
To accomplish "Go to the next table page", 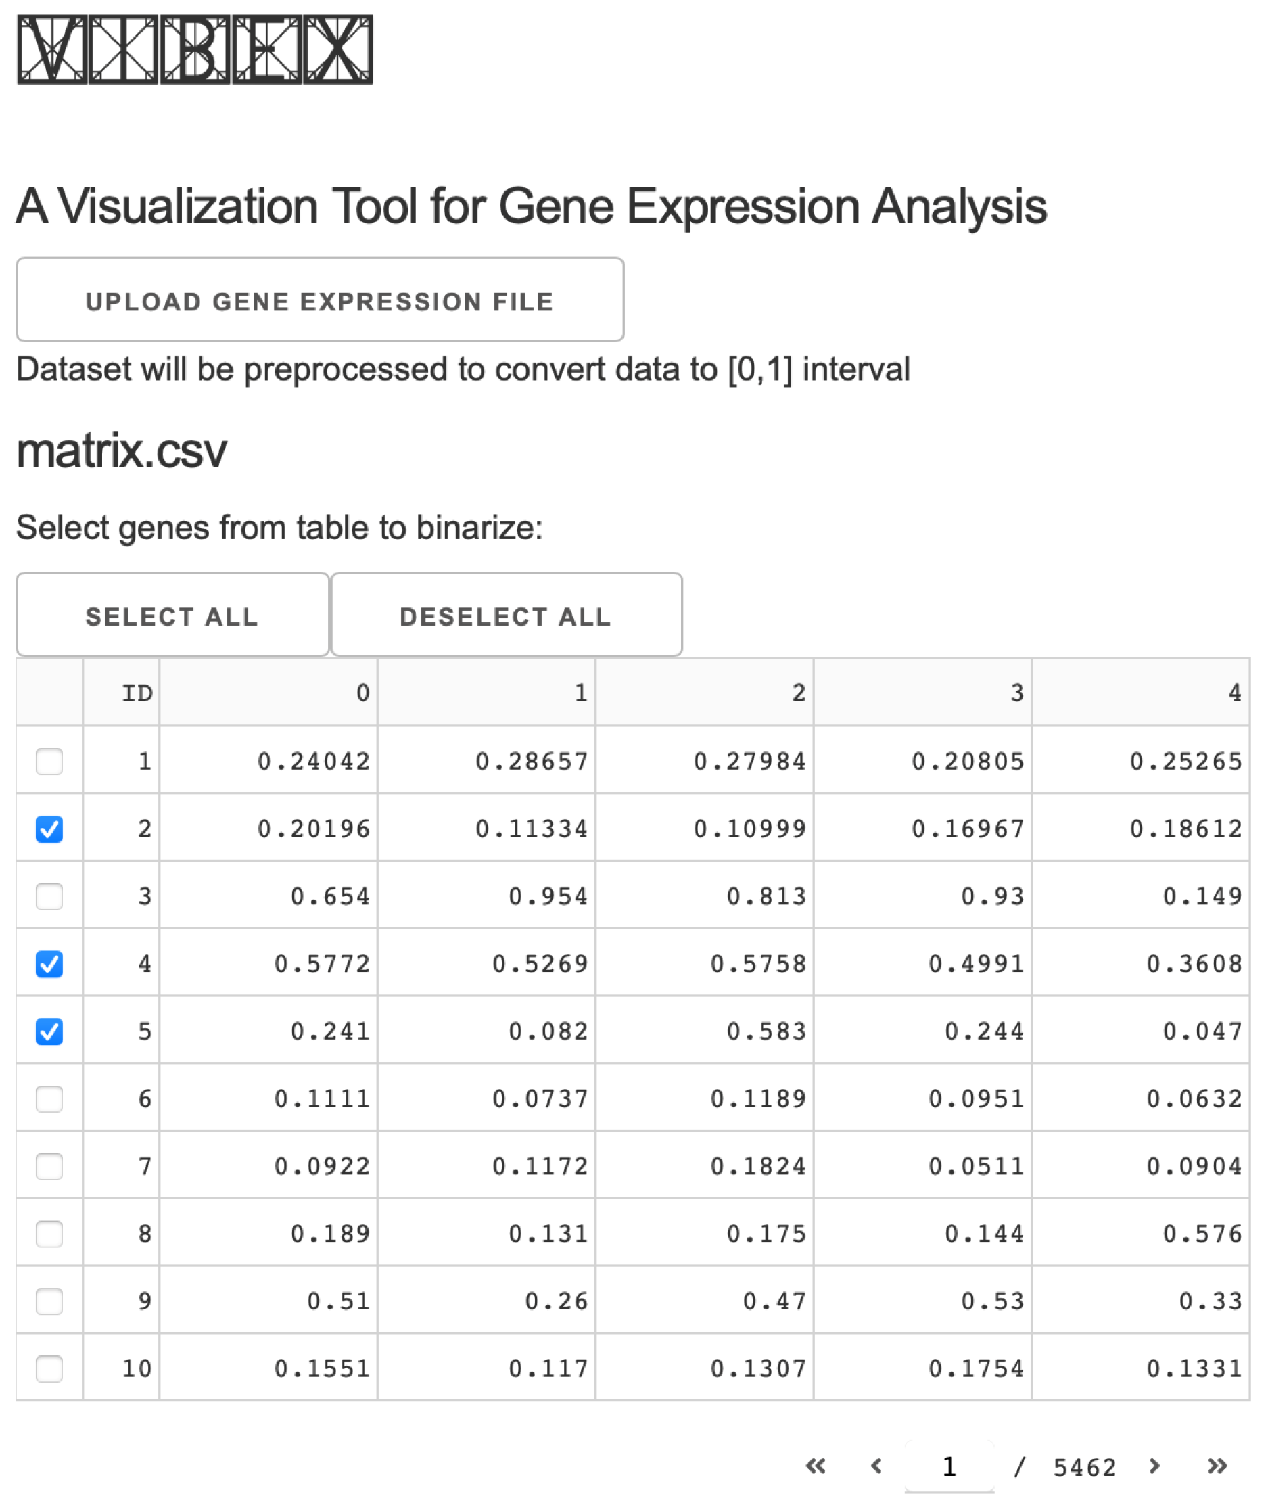I will point(1154,1465).
